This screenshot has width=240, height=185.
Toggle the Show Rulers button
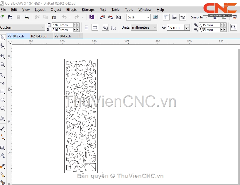(166, 17)
